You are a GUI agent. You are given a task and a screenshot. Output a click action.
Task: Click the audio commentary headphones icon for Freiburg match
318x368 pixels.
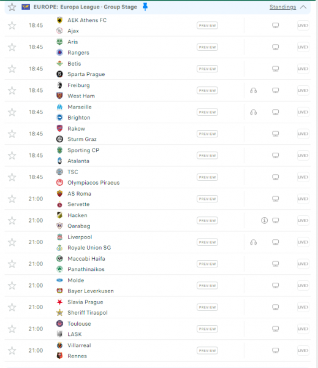(253, 90)
